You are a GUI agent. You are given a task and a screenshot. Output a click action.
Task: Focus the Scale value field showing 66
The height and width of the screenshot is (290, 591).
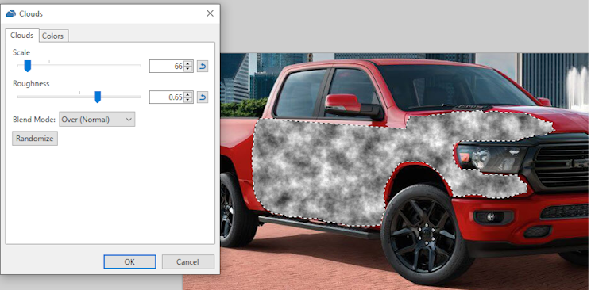167,67
